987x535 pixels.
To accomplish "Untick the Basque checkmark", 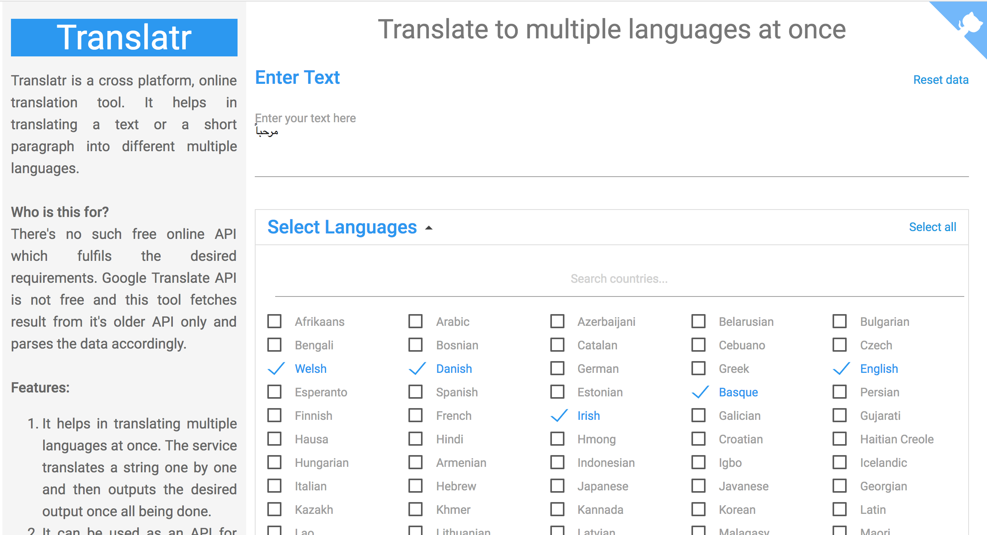I will pos(700,392).
